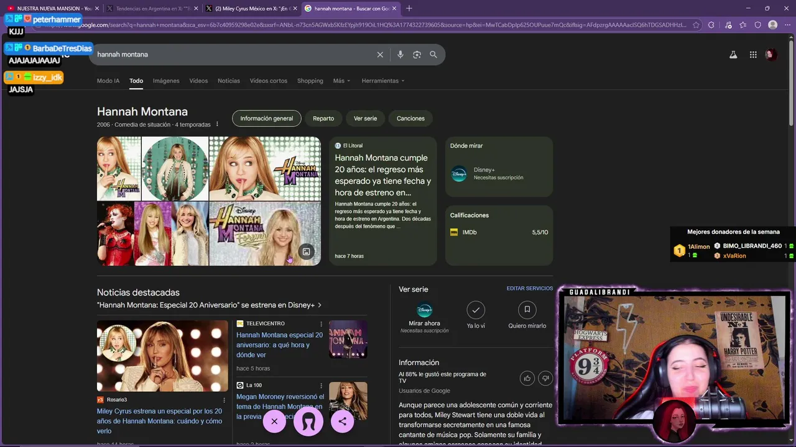Mark series as 'Ya lo vi'
The width and height of the screenshot is (796, 447).
pyautogui.click(x=476, y=314)
